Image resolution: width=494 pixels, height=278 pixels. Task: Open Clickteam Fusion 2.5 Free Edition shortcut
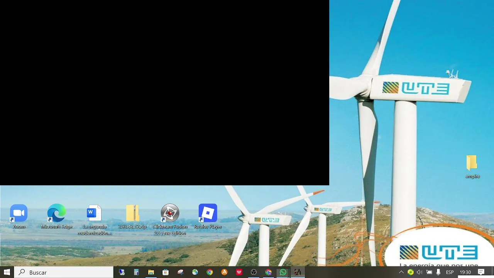tap(170, 220)
